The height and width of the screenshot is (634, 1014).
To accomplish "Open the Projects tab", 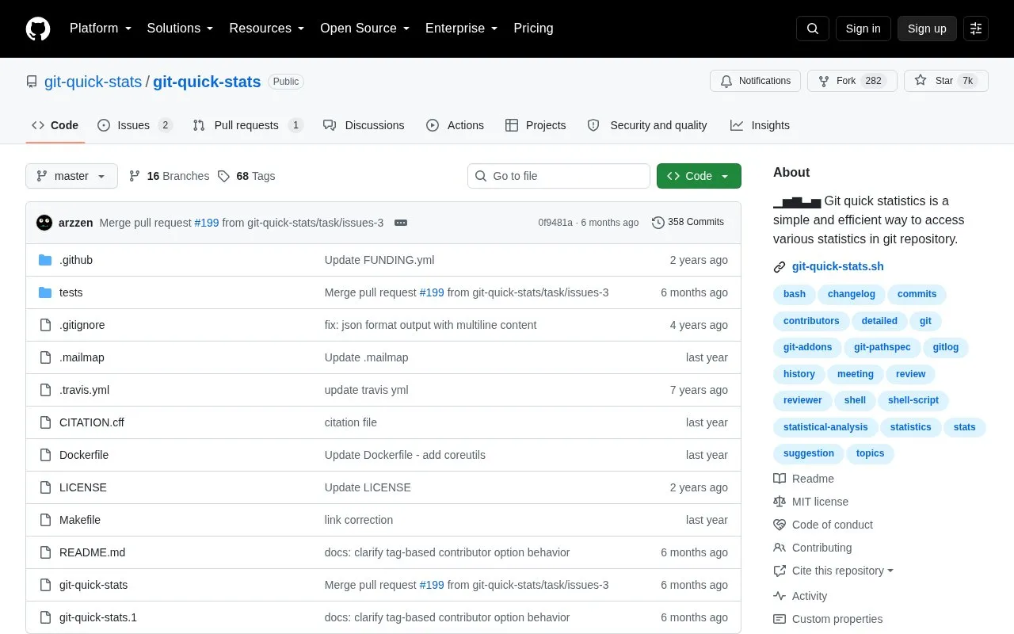I will [536, 125].
